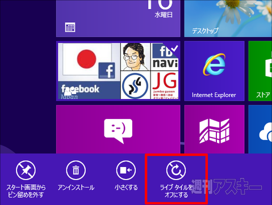Open the SkyDrive cloud tile

(x=260, y=129)
